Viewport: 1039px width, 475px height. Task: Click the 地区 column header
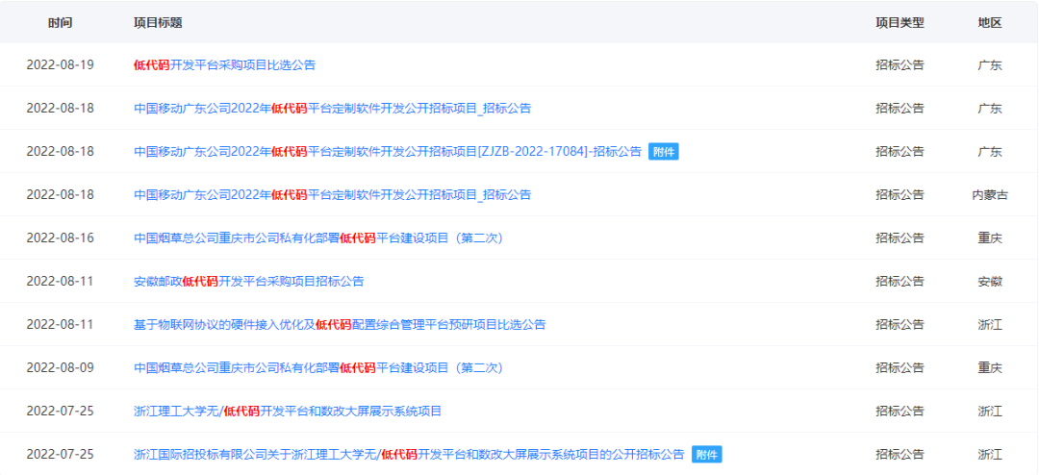point(989,22)
